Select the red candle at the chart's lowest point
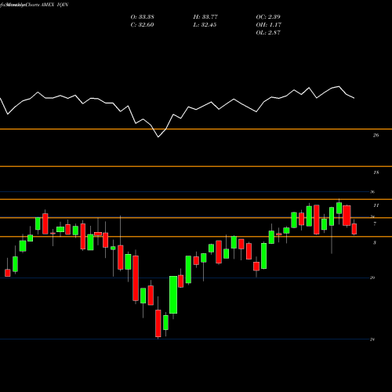This screenshot has width=392, height=392. tap(158, 323)
